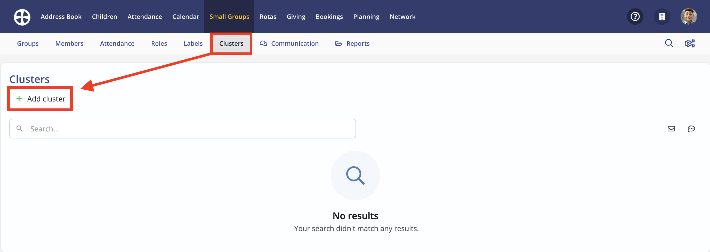Select the Clusters tab

[x=231, y=44]
